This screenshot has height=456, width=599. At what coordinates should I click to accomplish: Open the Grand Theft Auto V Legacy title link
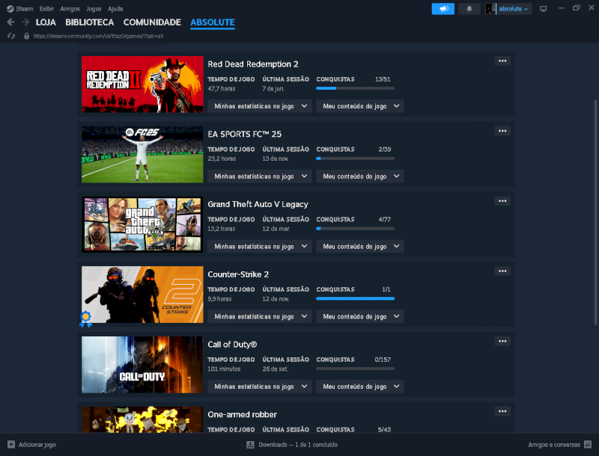pyautogui.click(x=258, y=204)
